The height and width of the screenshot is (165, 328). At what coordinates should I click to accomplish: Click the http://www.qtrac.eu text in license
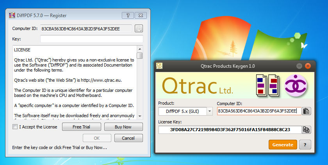coord(101,80)
